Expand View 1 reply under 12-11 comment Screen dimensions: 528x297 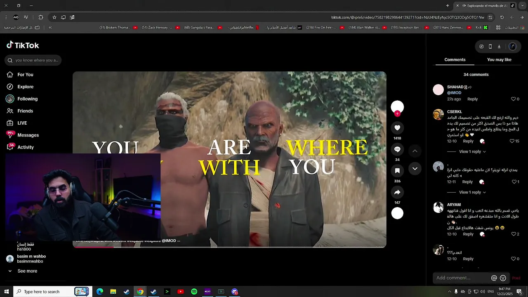click(472, 192)
